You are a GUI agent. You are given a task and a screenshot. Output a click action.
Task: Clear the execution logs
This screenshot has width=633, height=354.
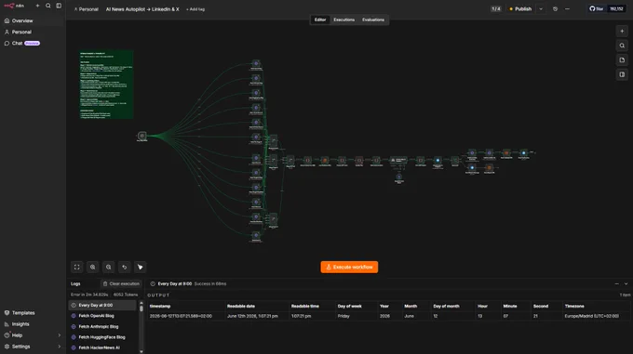[x=121, y=284]
